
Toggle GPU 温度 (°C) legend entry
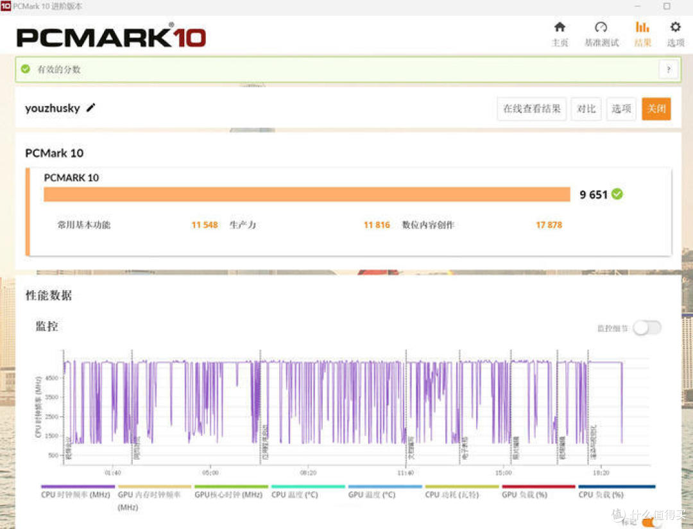coord(385,492)
